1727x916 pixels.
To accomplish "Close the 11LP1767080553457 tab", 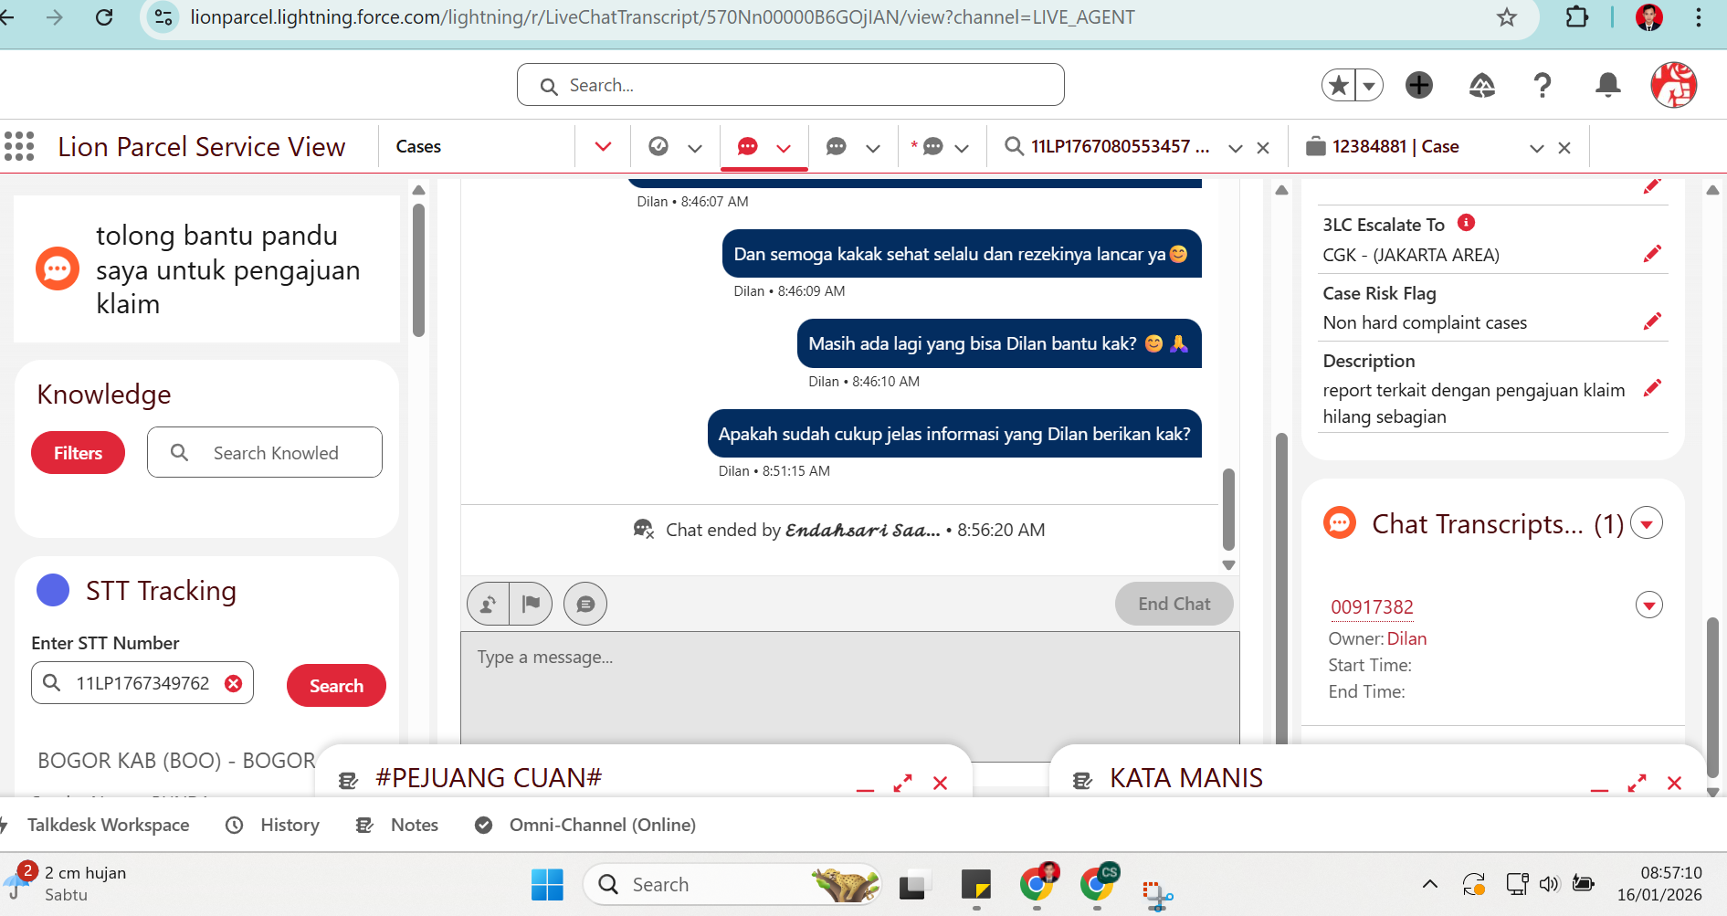I will (1263, 148).
